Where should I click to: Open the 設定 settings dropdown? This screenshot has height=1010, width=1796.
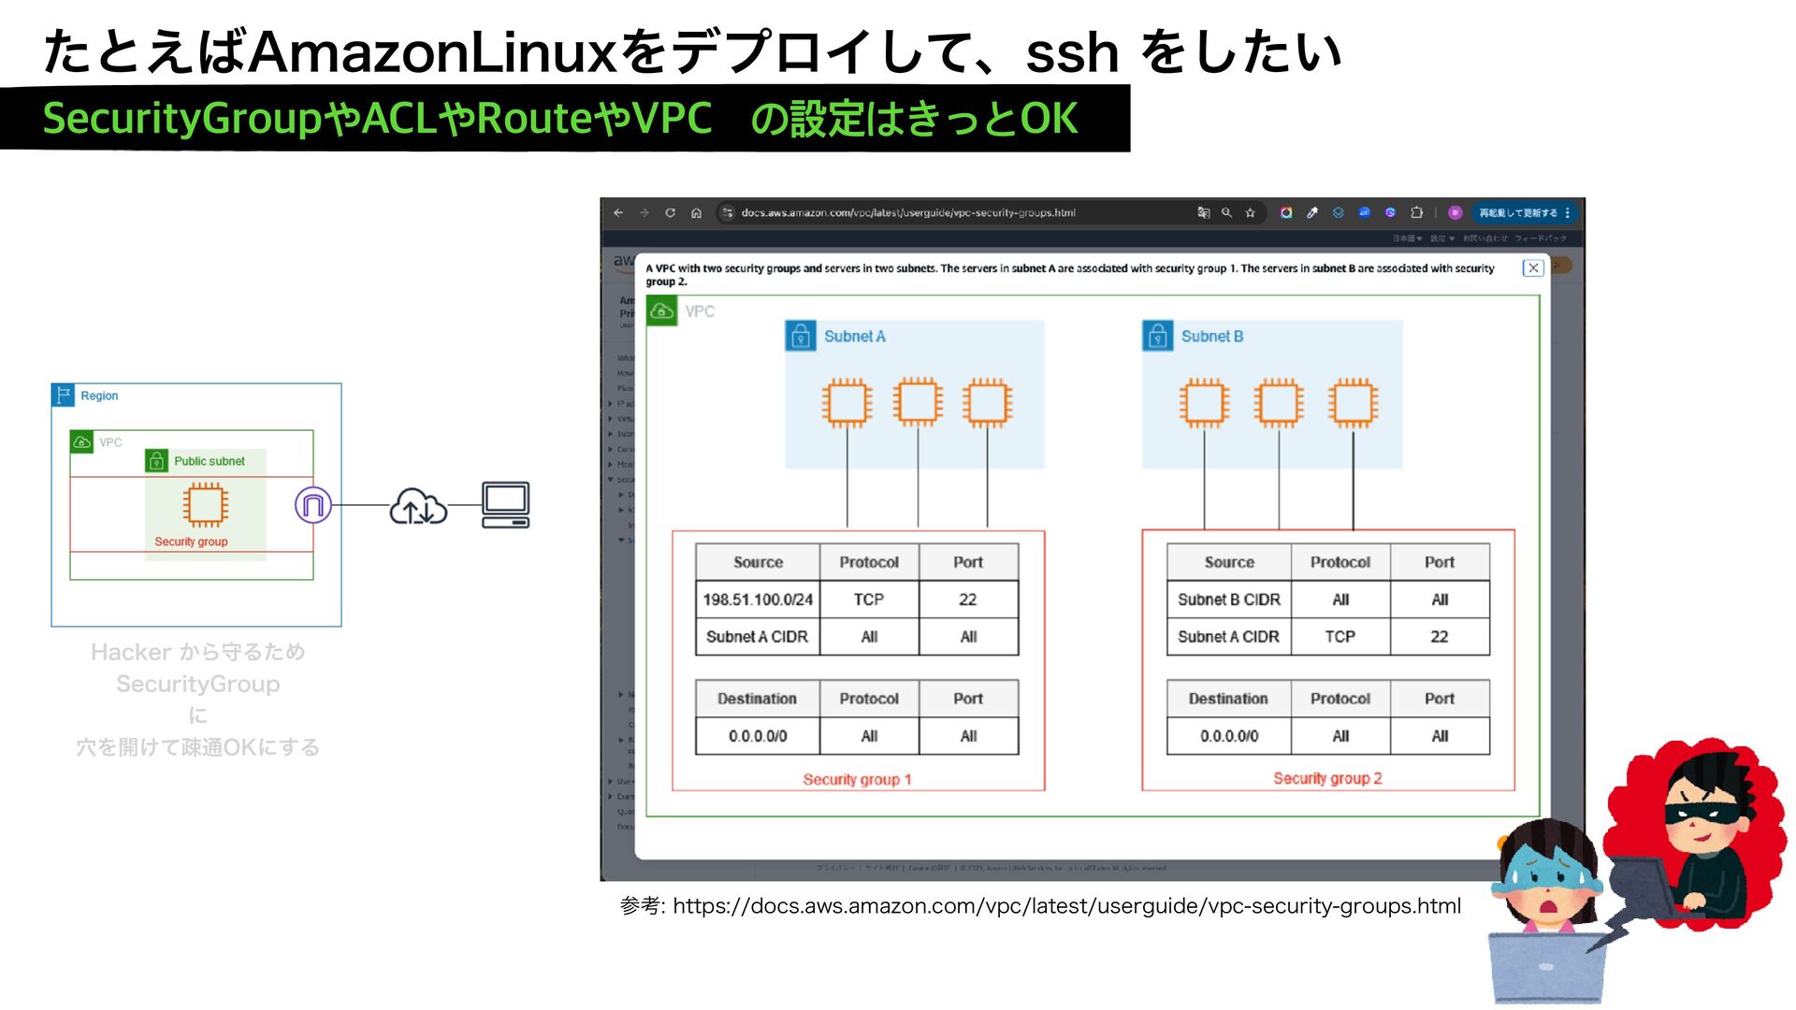(x=1441, y=238)
